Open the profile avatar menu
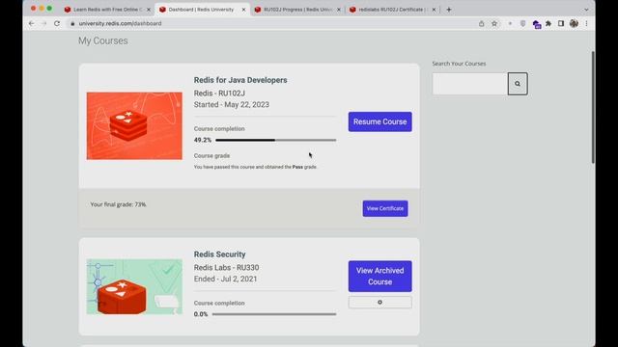618x347 pixels. (574, 23)
